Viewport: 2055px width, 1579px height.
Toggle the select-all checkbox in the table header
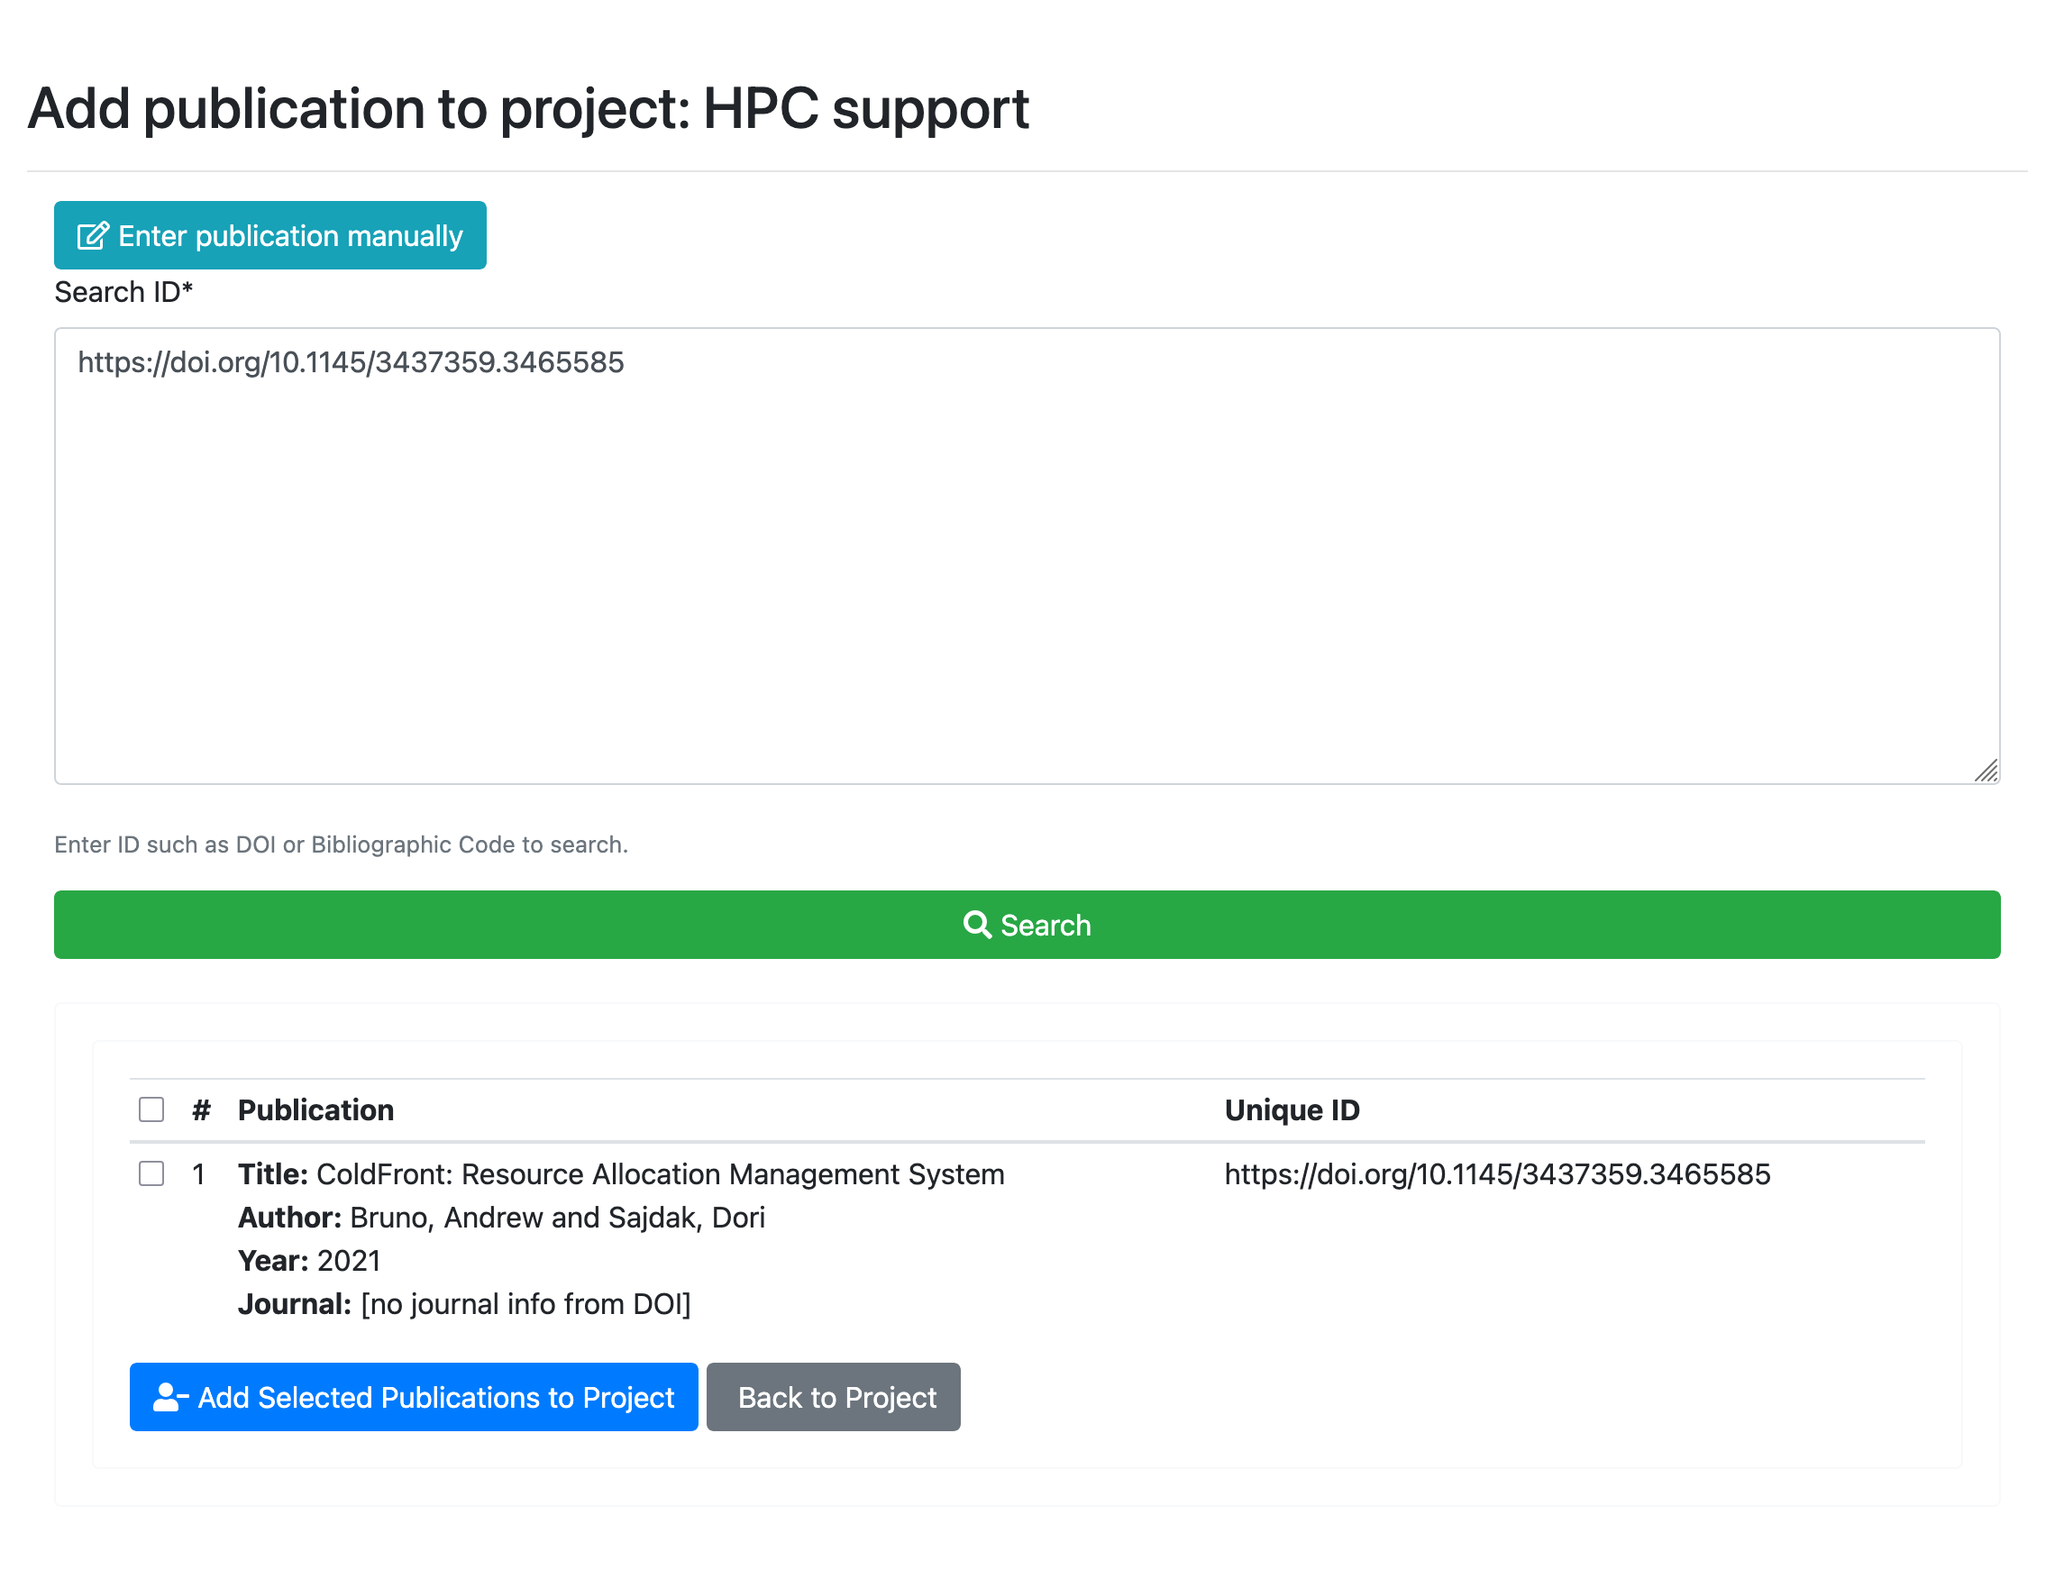click(151, 1110)
